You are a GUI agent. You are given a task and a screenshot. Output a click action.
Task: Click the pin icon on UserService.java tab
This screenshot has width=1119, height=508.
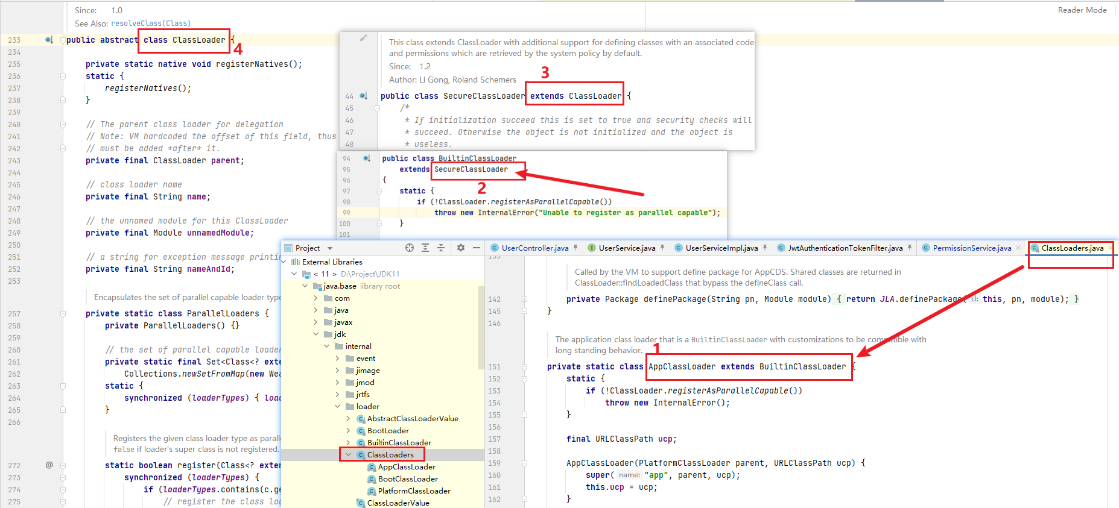tap(662, 248)
